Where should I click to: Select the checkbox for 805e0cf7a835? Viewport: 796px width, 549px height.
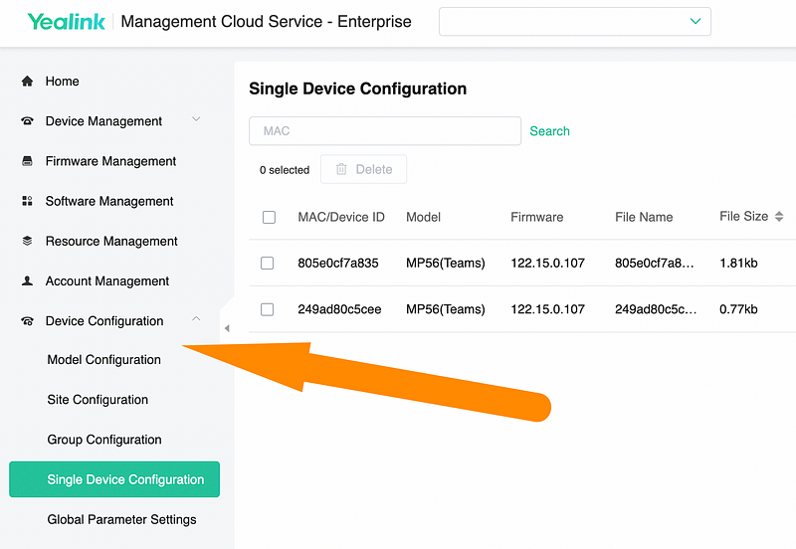pos(267,263)
